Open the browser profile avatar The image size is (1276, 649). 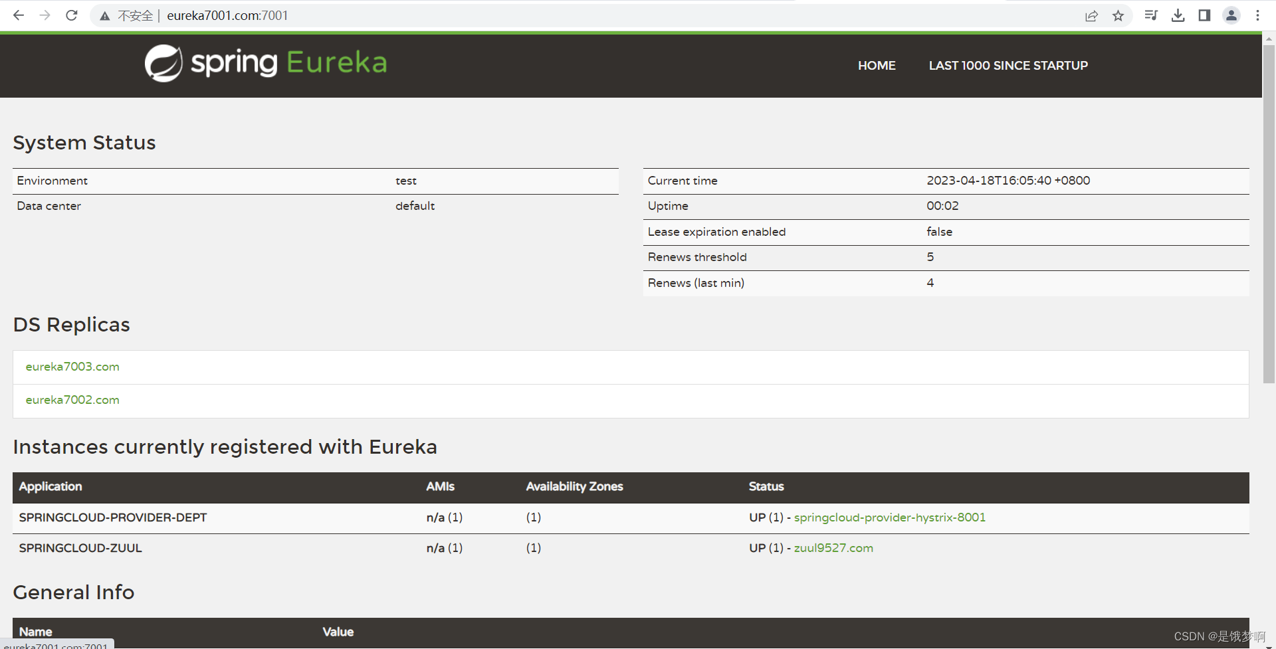point(1231,15)
